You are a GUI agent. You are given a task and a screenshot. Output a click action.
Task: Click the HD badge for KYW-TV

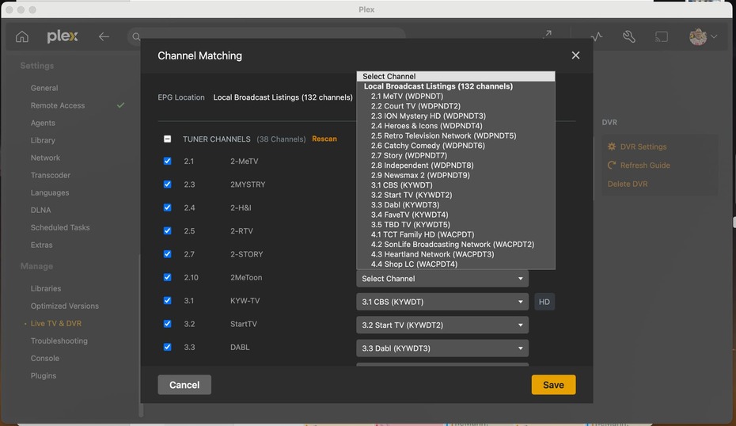[x=544, y=302]
